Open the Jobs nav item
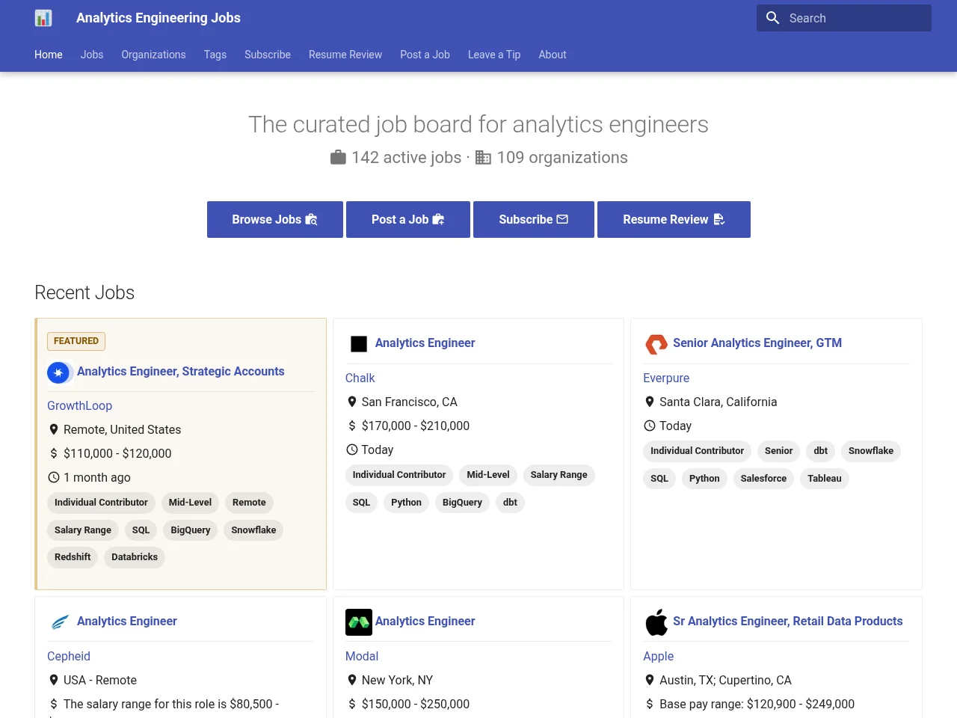 pos(92,55)
